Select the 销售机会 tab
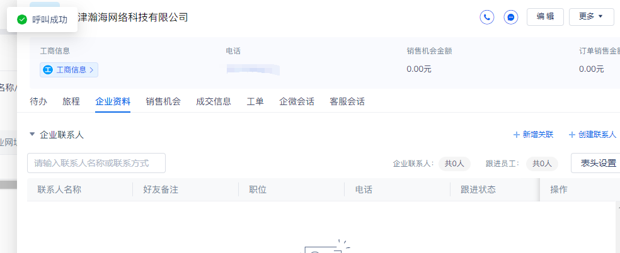The width and height of the screenshot is (620, 253). 163,102
